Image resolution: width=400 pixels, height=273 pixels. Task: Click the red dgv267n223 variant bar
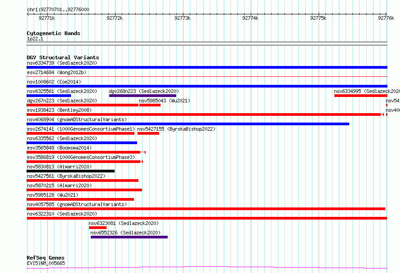82,105
